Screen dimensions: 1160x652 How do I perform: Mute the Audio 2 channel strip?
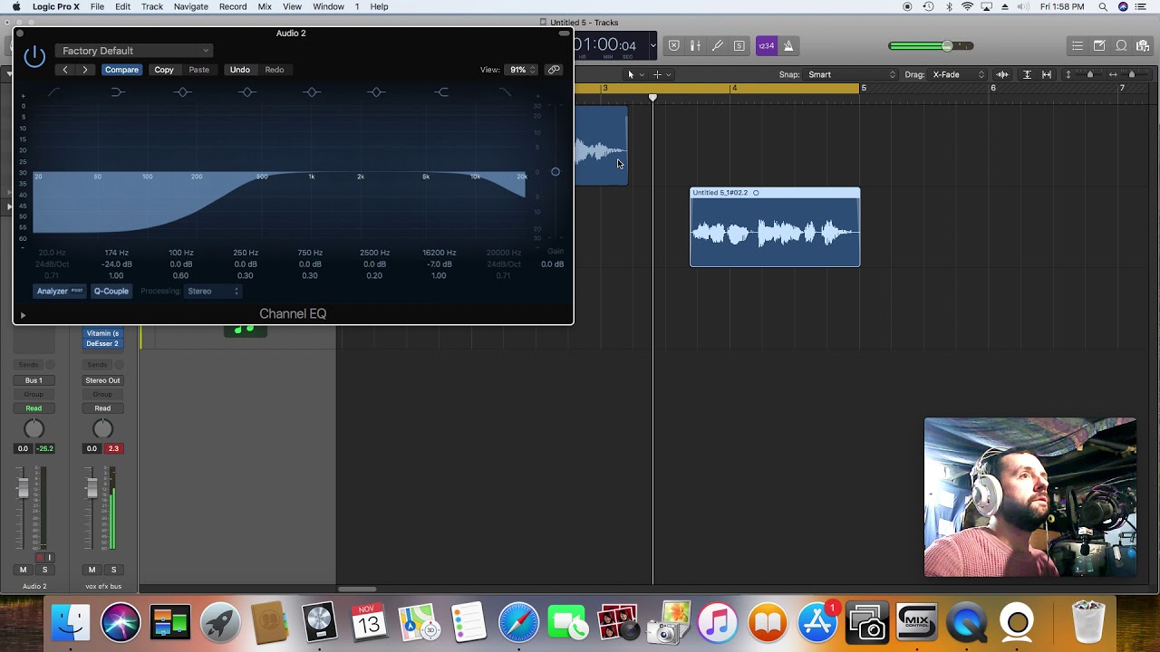[23, 570]
